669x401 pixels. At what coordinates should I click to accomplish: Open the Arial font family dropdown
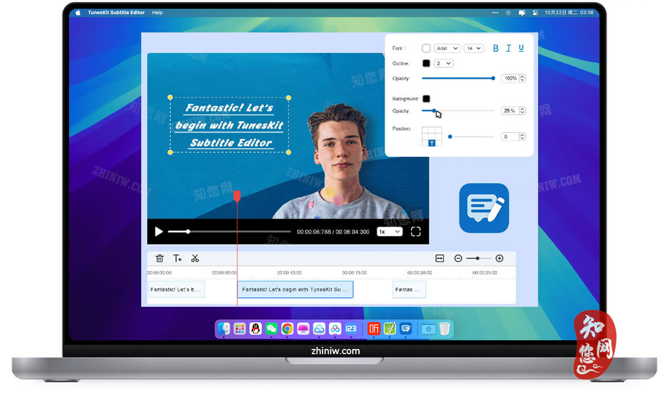[x=447, y=48]
